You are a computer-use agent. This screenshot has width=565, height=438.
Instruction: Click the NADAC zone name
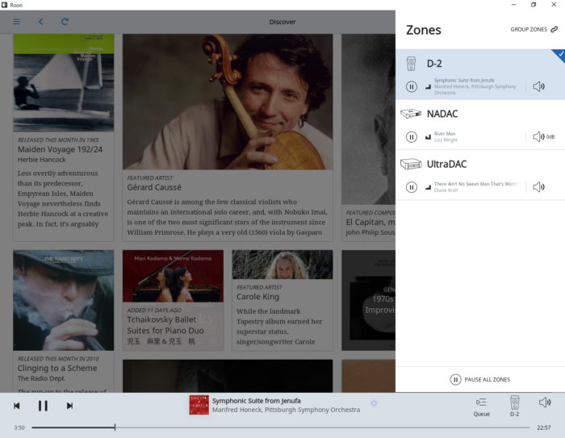(x=442, y=114)
